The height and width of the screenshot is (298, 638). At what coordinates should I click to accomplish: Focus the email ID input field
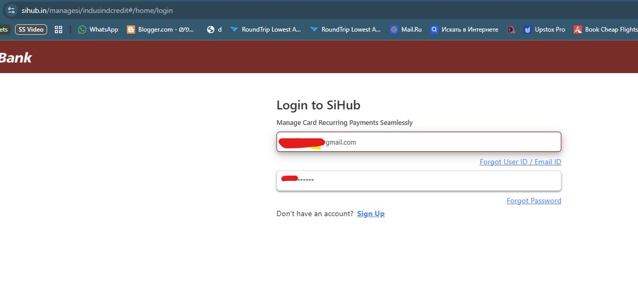(419, 142)
